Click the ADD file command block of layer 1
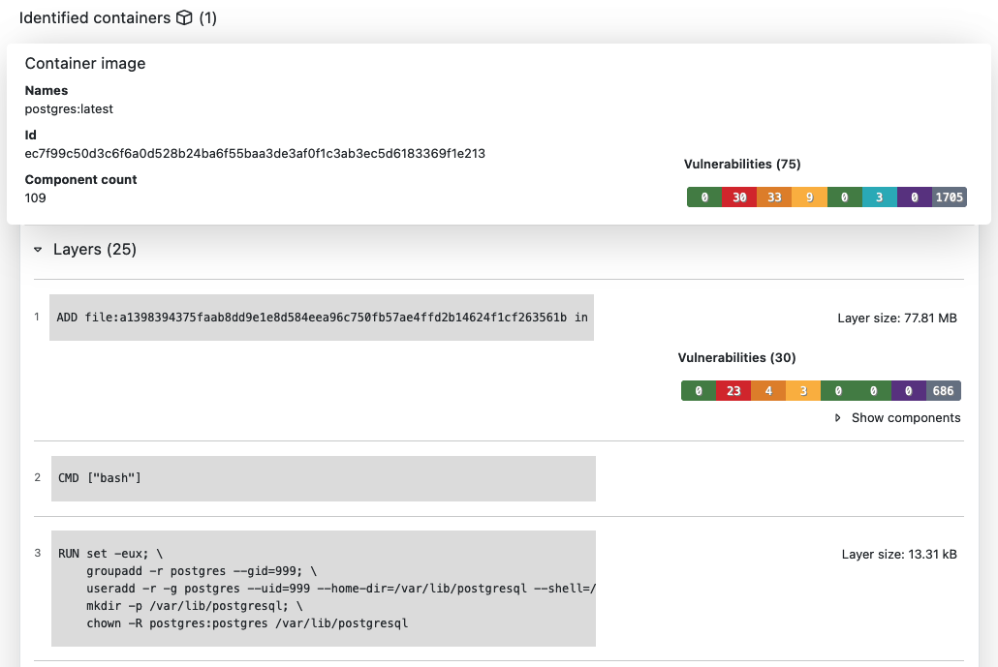998x667 pixels. (322, 318)
